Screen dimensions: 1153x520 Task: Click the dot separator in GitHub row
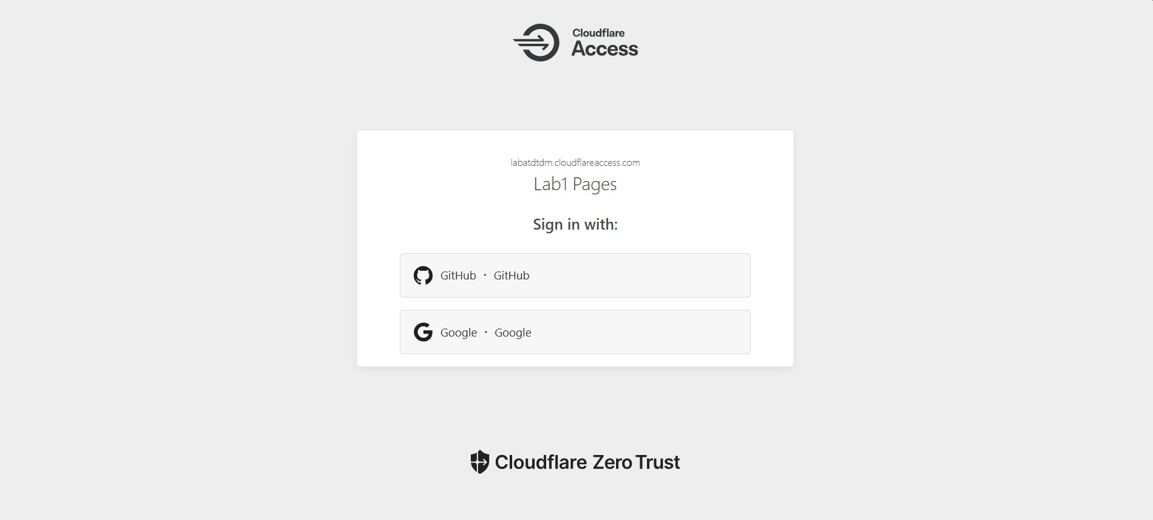pyautogui.click(x=485, y=275)
